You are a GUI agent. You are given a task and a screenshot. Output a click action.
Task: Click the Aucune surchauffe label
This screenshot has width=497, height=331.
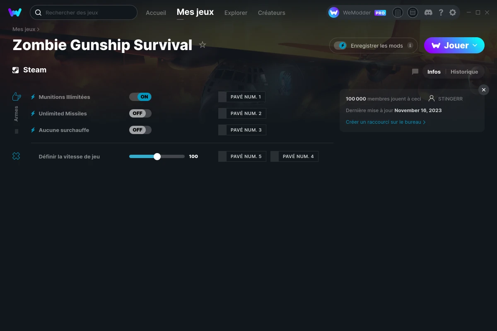(64, 130)
